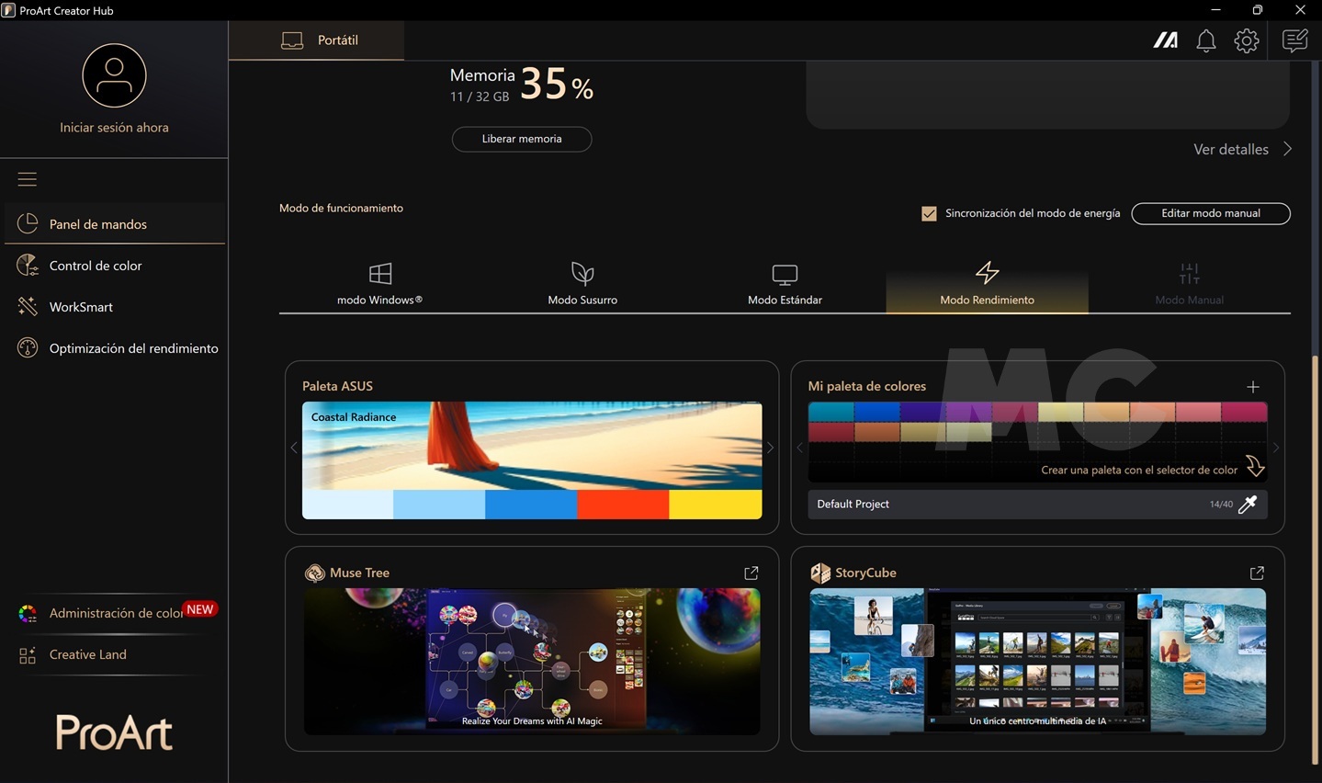Show previous ASUS palette with left arrow
The width and height of the screenshot is (1322, 783).
(x=294, y=448)
